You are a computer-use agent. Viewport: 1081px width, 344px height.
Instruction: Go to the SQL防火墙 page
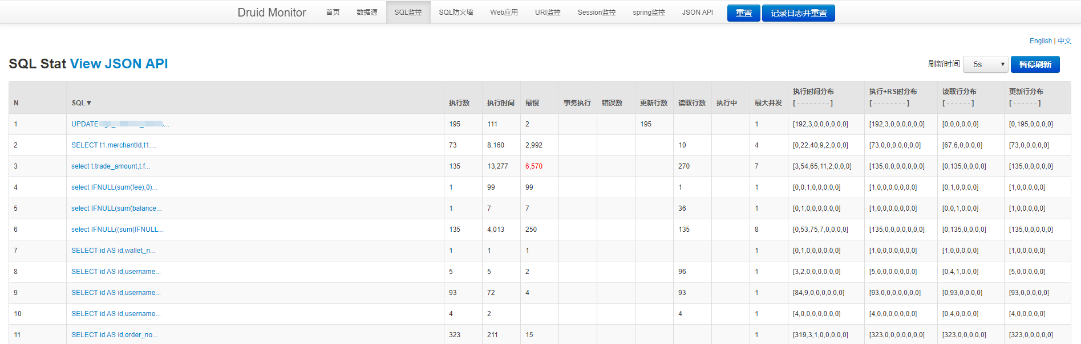456,13
